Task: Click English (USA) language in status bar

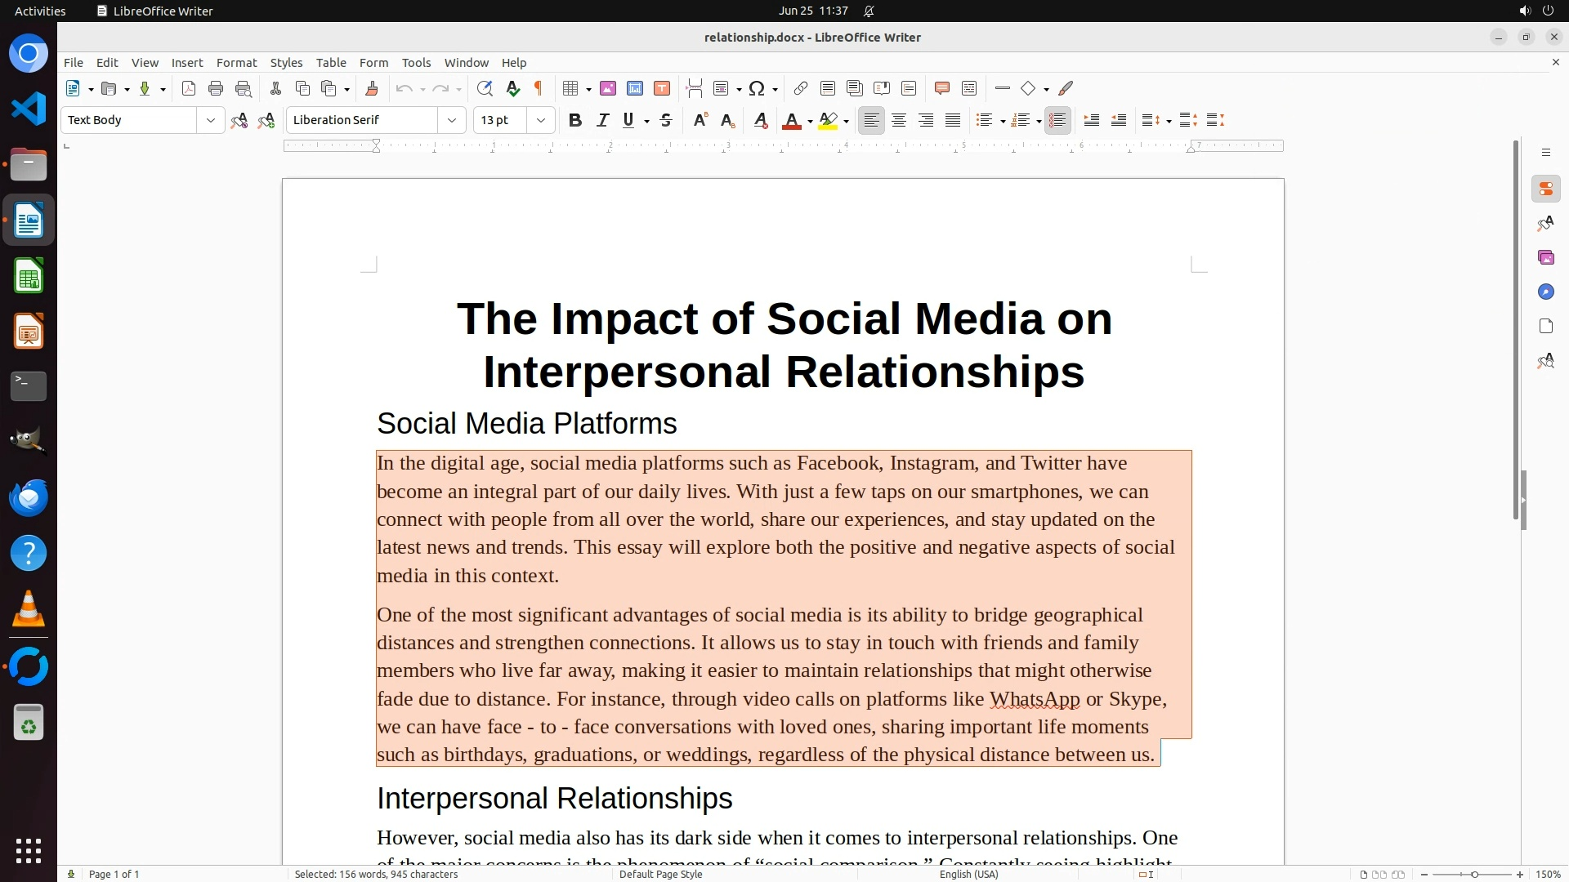Action: click(968, 875)
